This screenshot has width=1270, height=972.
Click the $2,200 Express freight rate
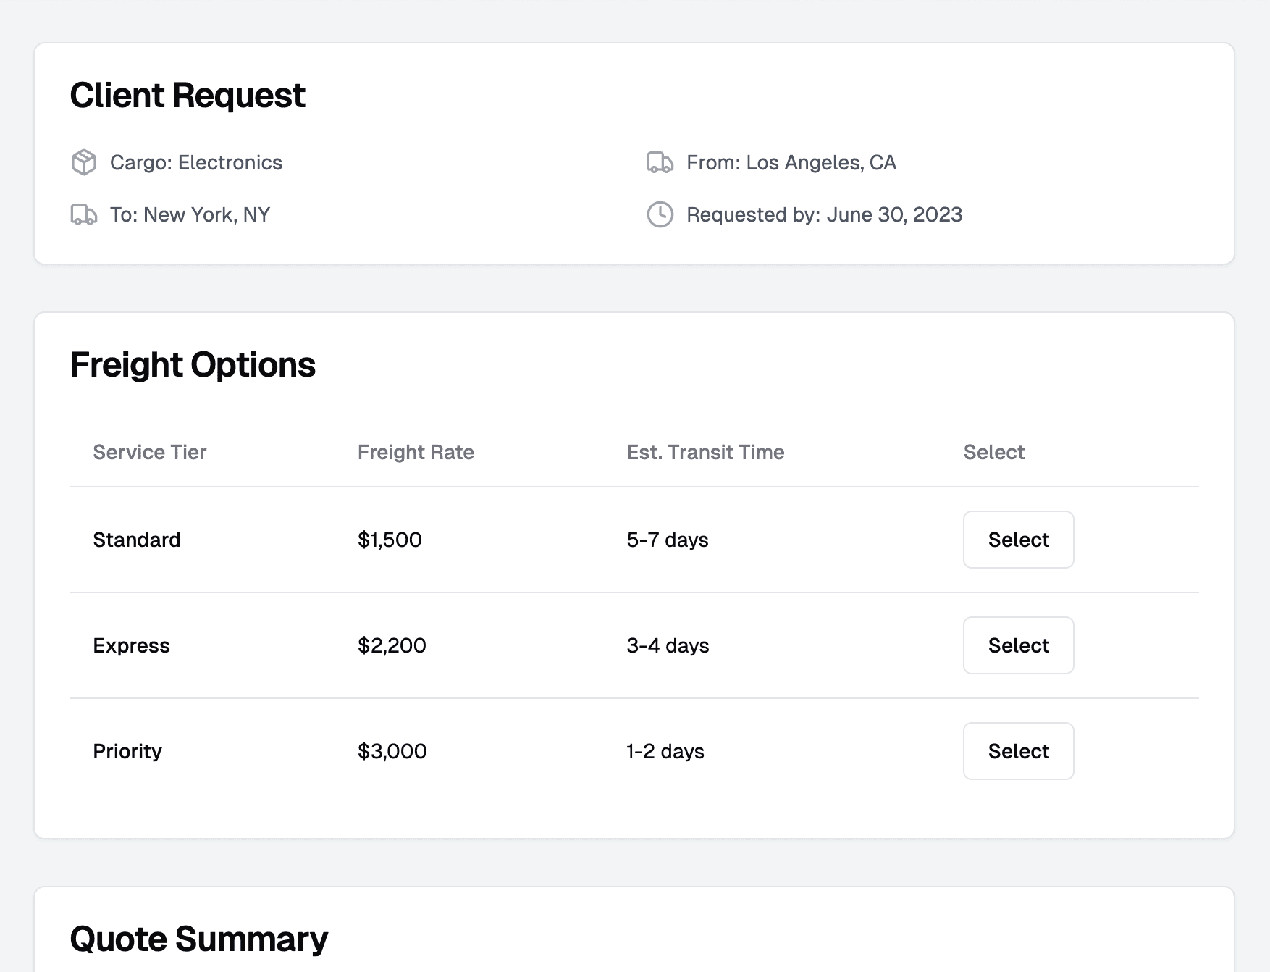(392, 645)
